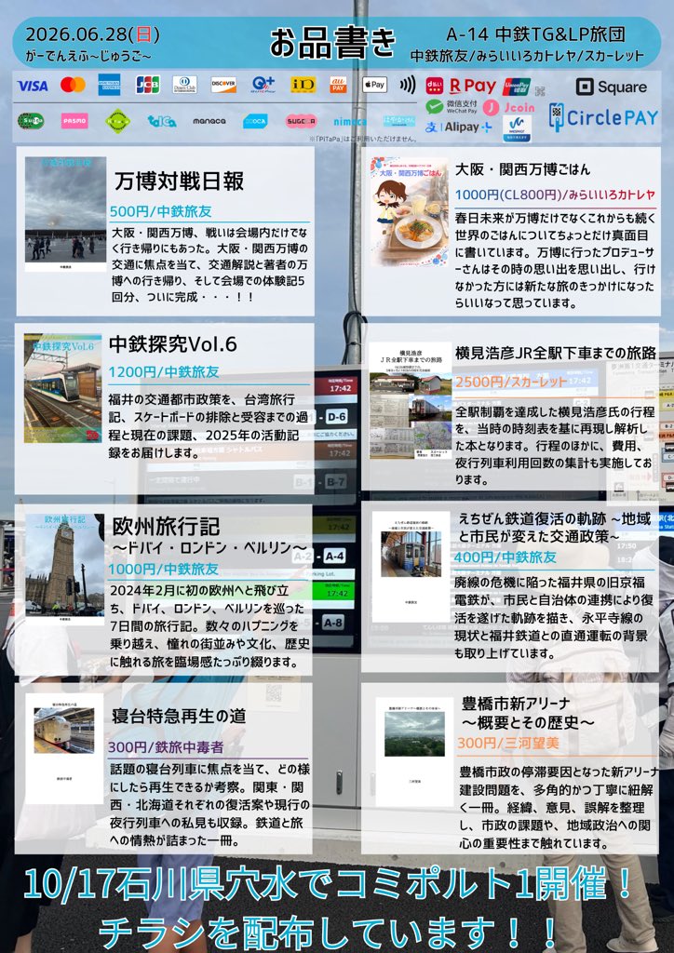Screen dimensions: 674x953
Task: Click the ICOCA logo
Action: tap(255, 122)
